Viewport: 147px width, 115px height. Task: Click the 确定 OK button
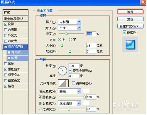tap(130, 12)
